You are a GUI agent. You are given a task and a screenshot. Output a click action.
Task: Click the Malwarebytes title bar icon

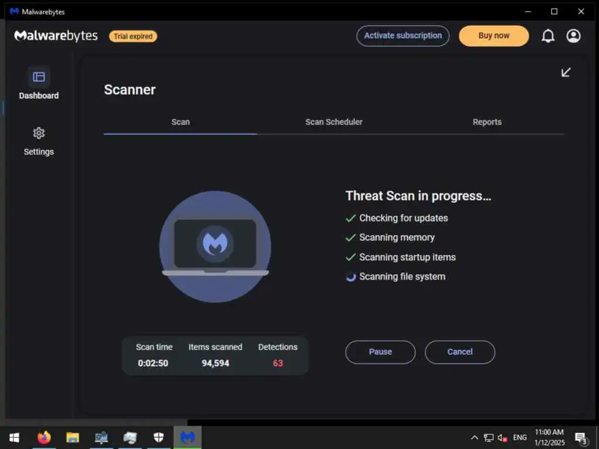click(14, 12)
